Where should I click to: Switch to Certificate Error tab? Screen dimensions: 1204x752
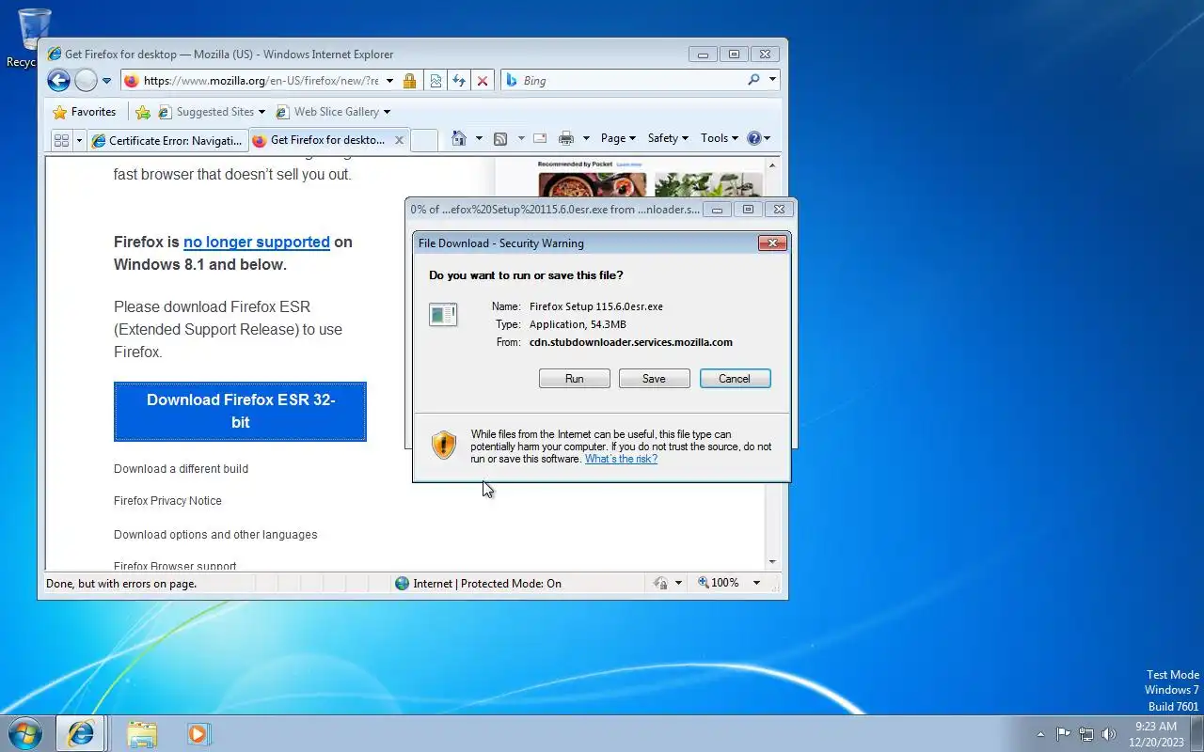pyautogui.click(x=167, y=140)
